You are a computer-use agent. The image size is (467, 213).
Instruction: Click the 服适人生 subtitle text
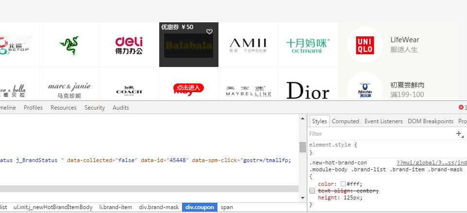tap(404, 49)
